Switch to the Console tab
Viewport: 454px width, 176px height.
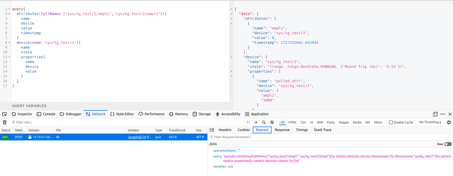[x=46, y=114]
